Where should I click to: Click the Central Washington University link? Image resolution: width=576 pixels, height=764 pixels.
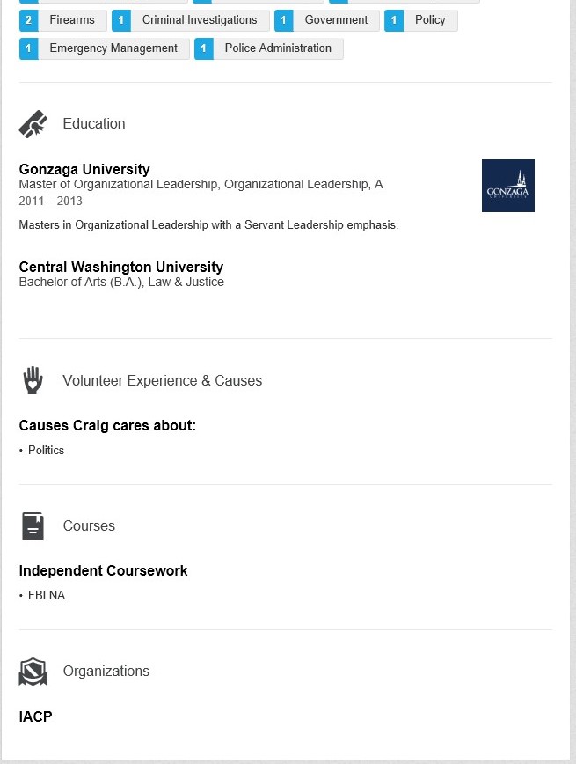tap(120, 267)
